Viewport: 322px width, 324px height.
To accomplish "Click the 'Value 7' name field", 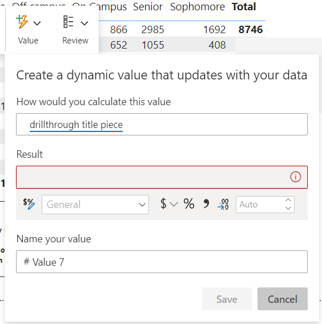I will click(x=162, y=262).
